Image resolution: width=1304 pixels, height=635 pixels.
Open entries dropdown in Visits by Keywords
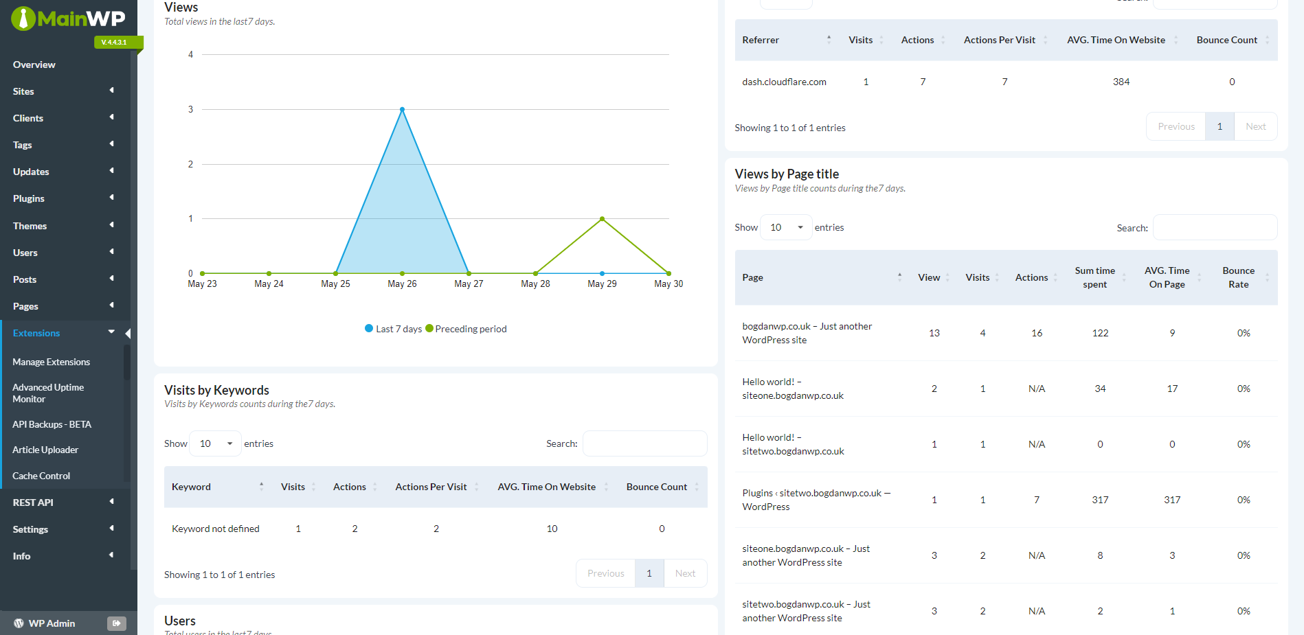click(x=215, y=443)
